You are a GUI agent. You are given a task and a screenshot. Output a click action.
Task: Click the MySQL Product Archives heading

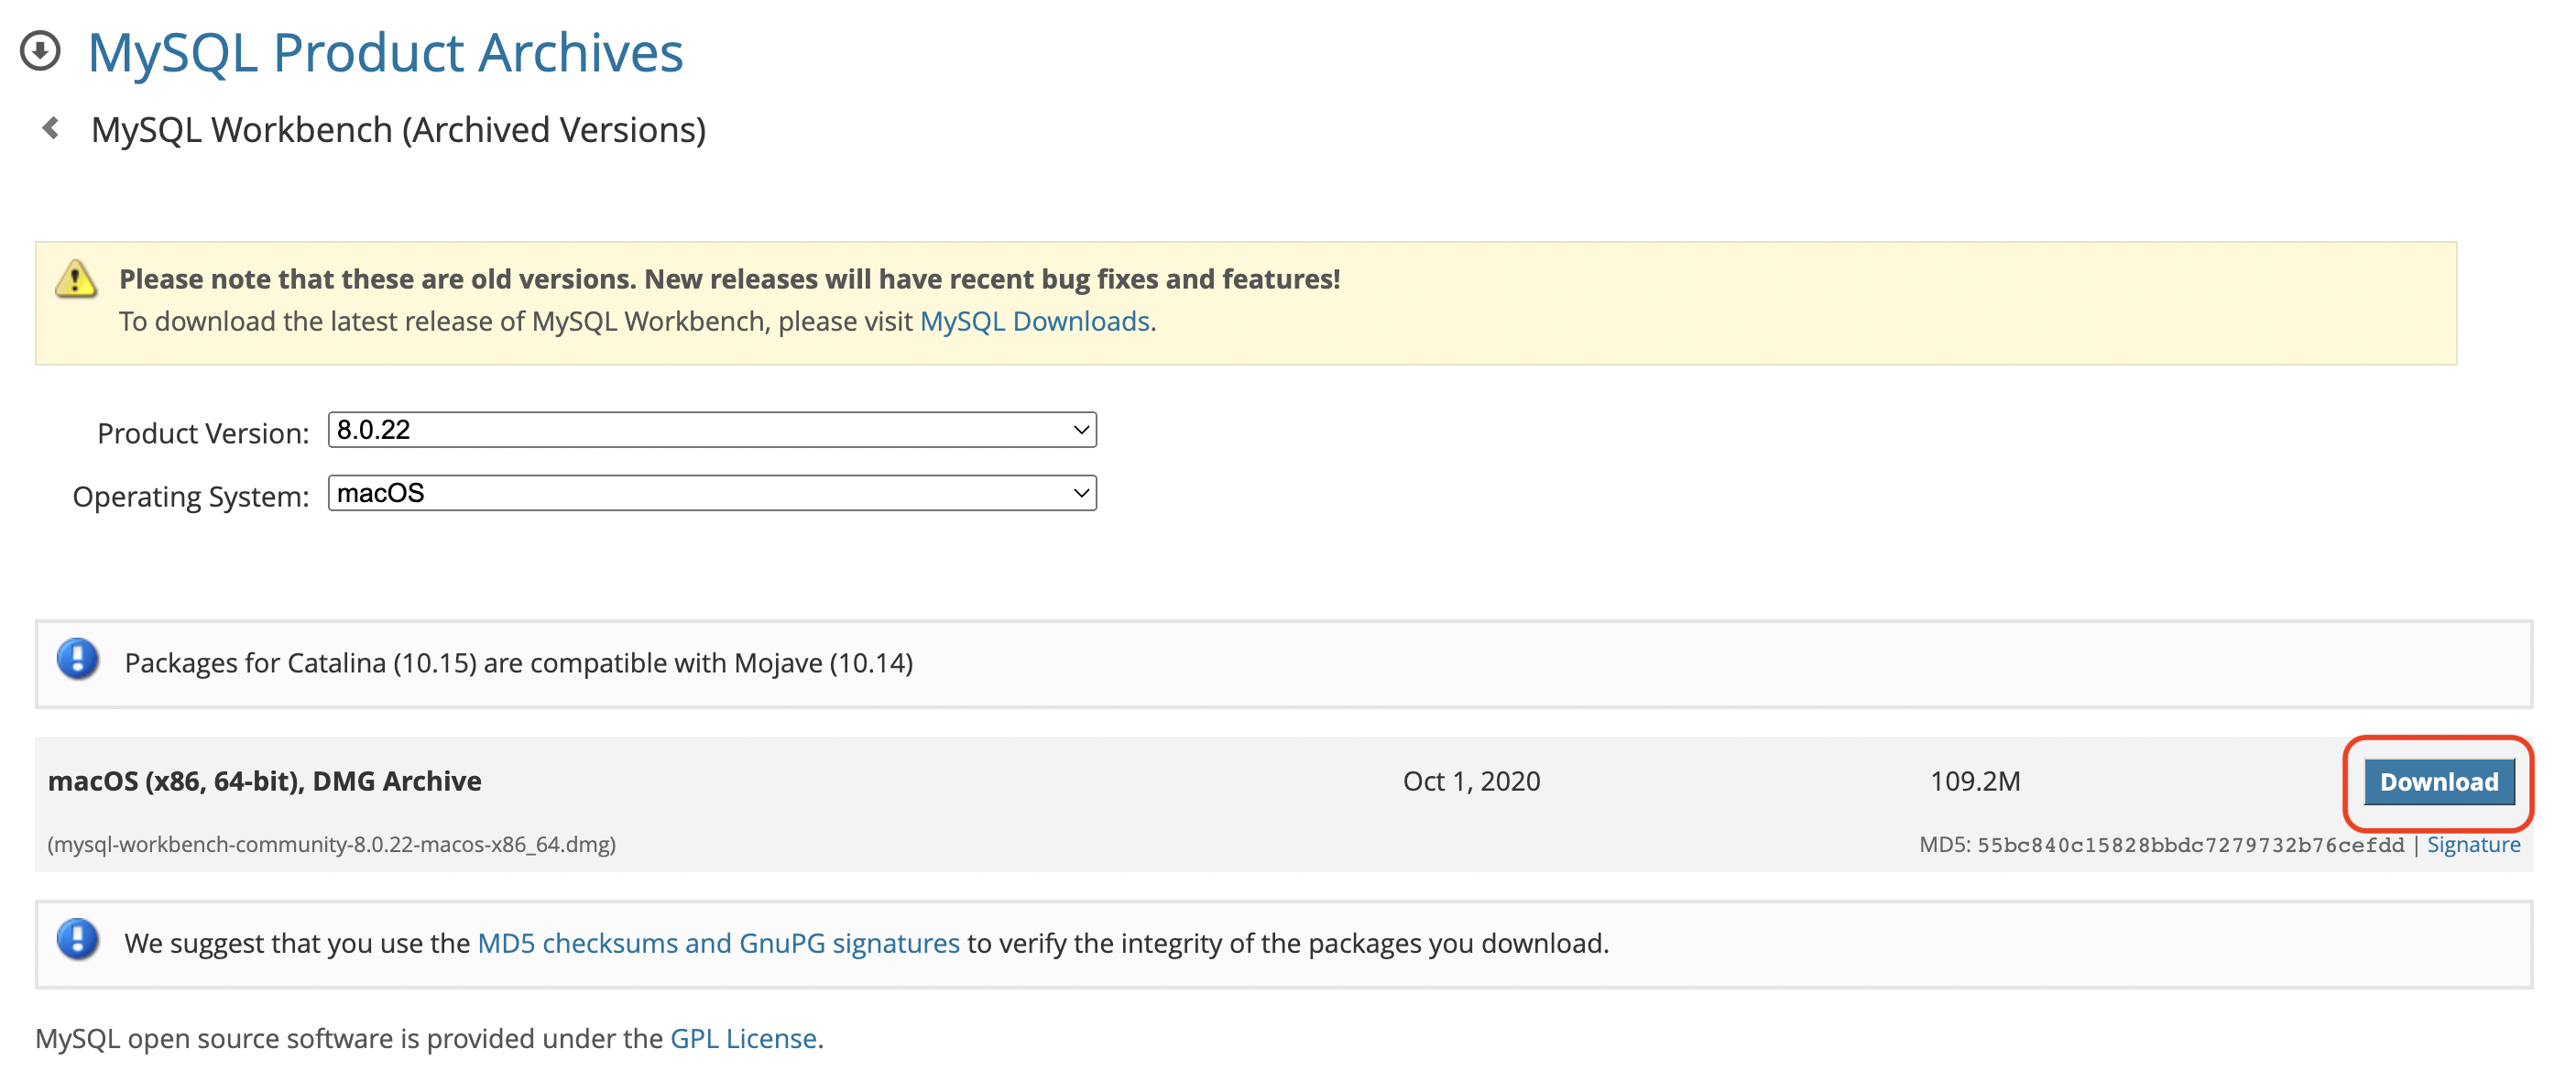385,52
